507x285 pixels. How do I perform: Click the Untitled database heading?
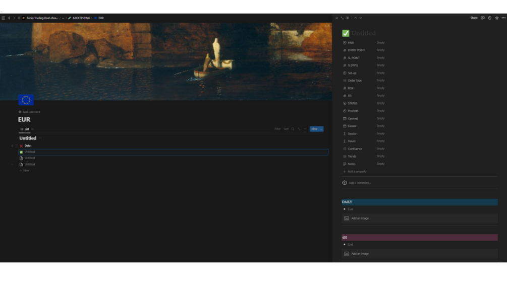pyautogui.click(x=28, y=138)
